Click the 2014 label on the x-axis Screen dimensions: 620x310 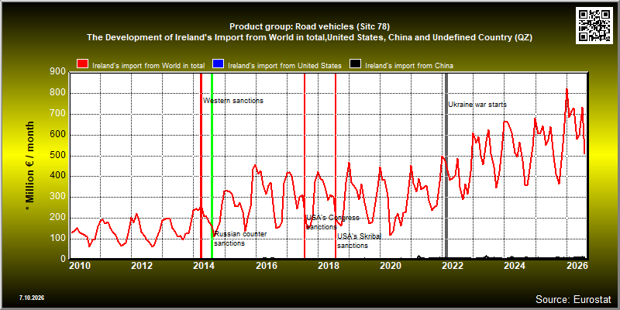tap(204, 265)
